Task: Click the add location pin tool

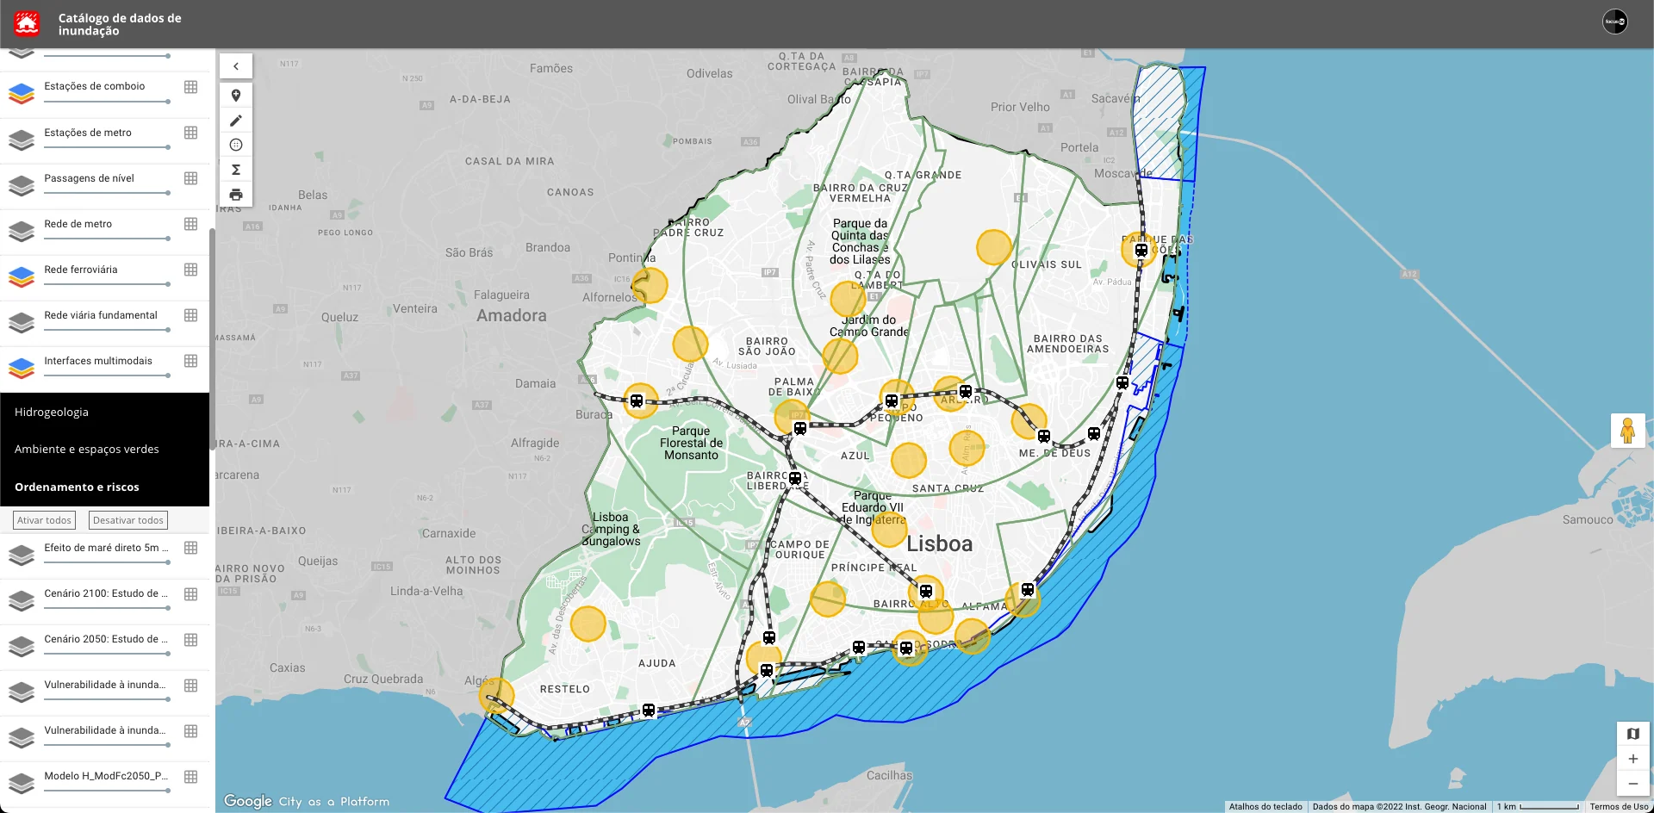Action: tap(236, 95)
